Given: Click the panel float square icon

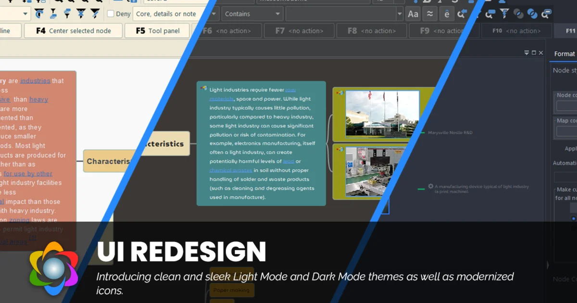Looking at the screenshot, I should tap(534, 53).
